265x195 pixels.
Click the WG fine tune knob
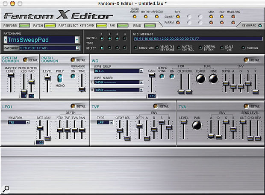point(213,79)
